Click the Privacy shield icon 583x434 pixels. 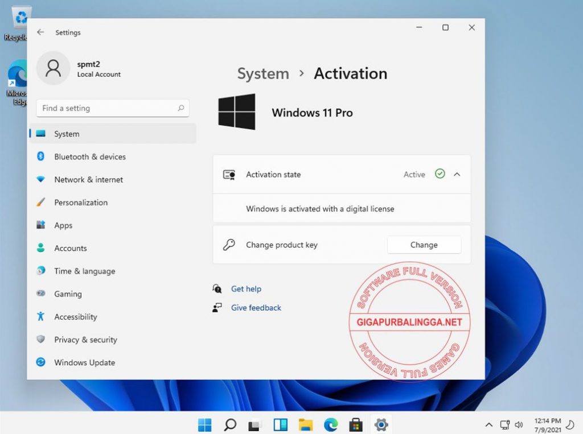tap(41, 339)
